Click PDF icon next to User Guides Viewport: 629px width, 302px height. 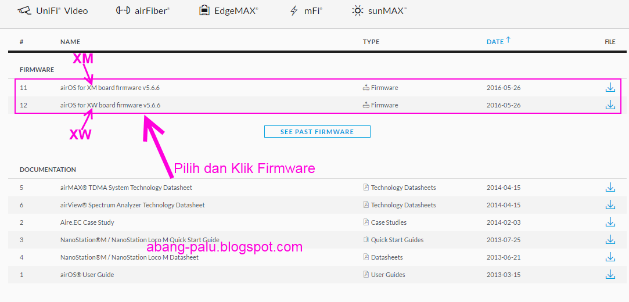[366, 274]
